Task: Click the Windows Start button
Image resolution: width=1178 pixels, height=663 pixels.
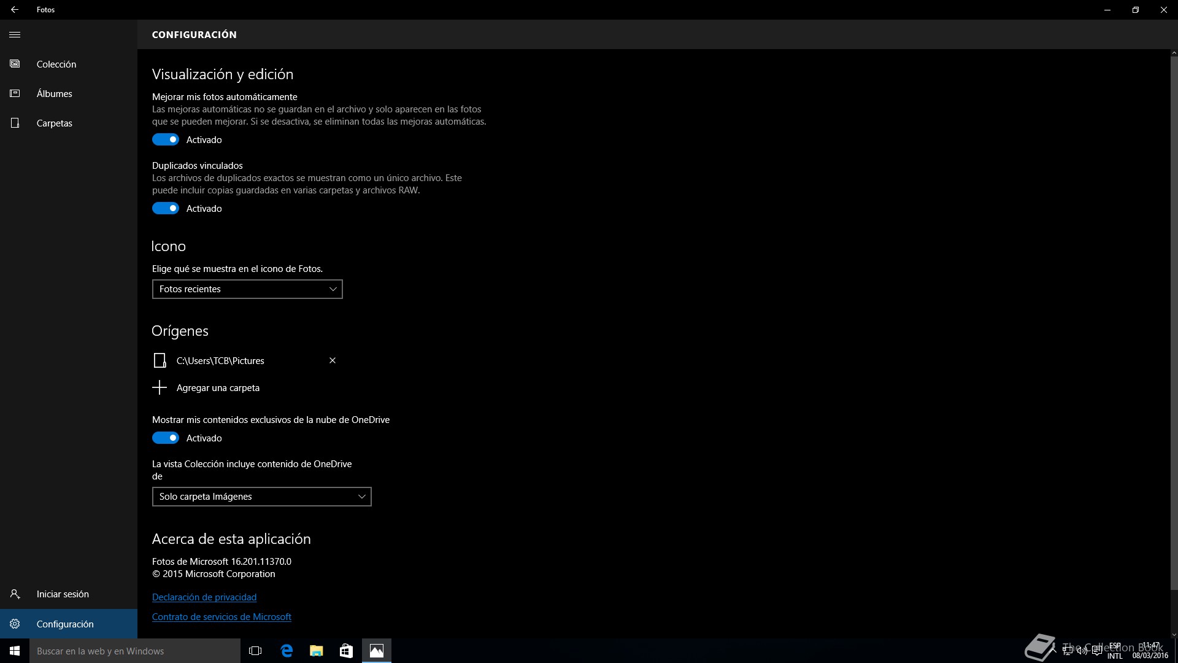Action: [15, 651]
